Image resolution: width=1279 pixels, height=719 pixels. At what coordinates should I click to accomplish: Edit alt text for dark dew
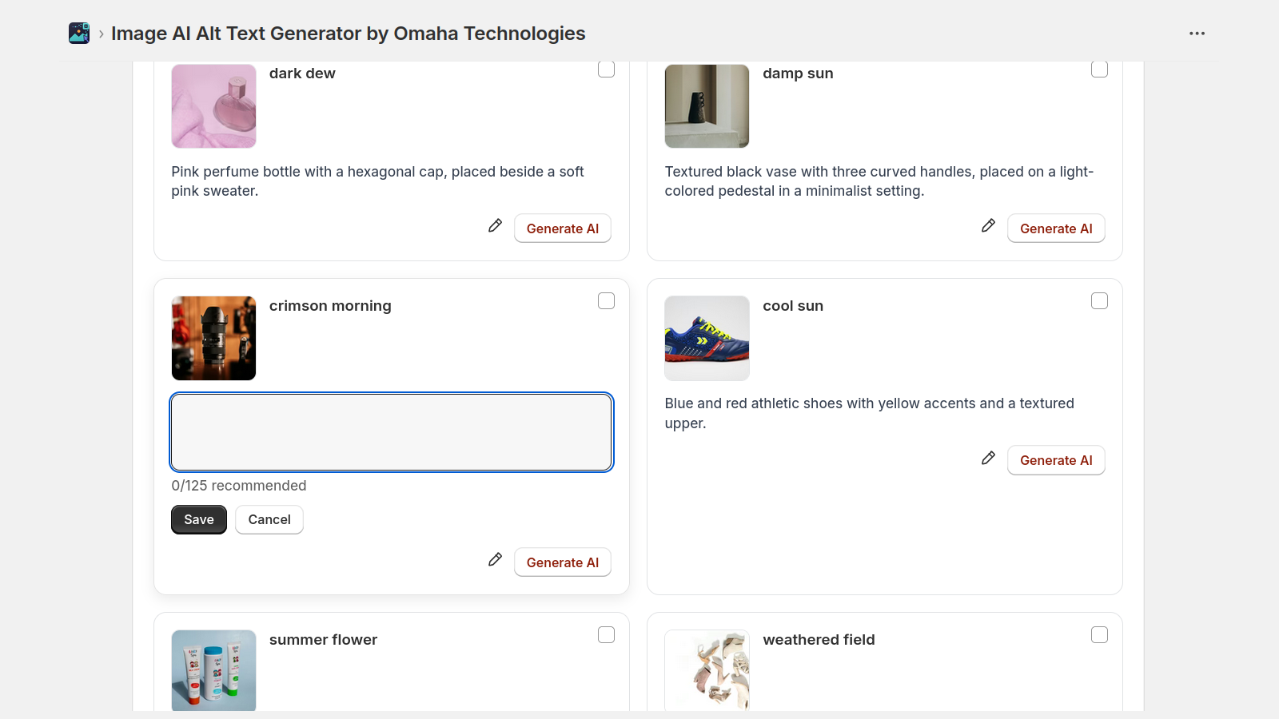point(496,226)
